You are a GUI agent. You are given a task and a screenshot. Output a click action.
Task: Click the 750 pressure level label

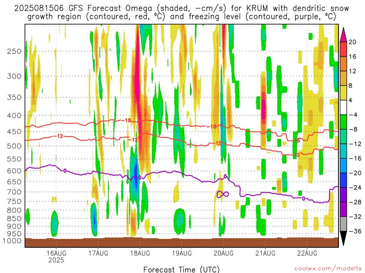14,202
